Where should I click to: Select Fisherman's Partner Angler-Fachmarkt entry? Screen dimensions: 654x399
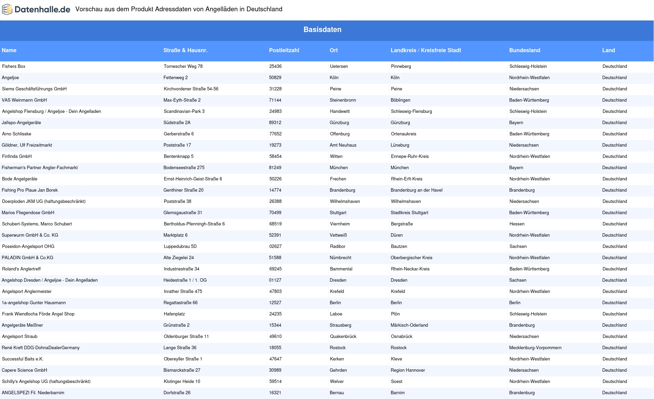(x=40, y=168)
